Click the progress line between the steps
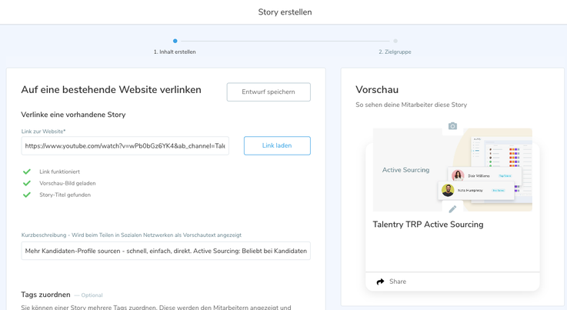Viewport: 567px width, 310px height. pyautogui.click(x=285, y=41)
